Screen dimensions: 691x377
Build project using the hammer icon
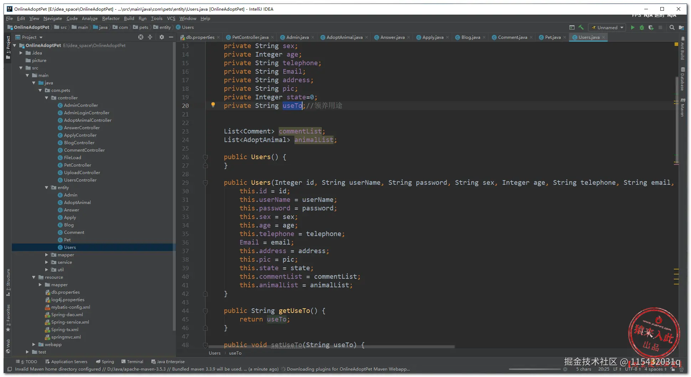coord(581,27)
